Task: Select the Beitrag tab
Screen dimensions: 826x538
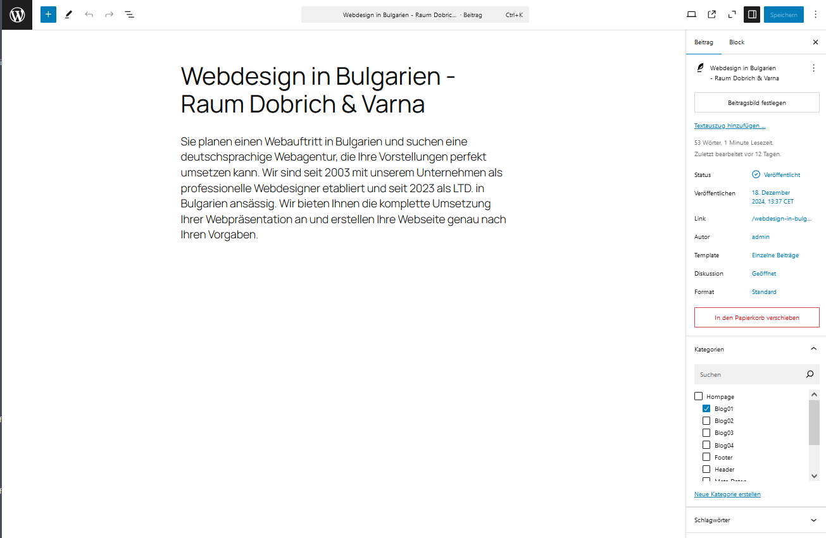Action: click(x=704, y=42)
